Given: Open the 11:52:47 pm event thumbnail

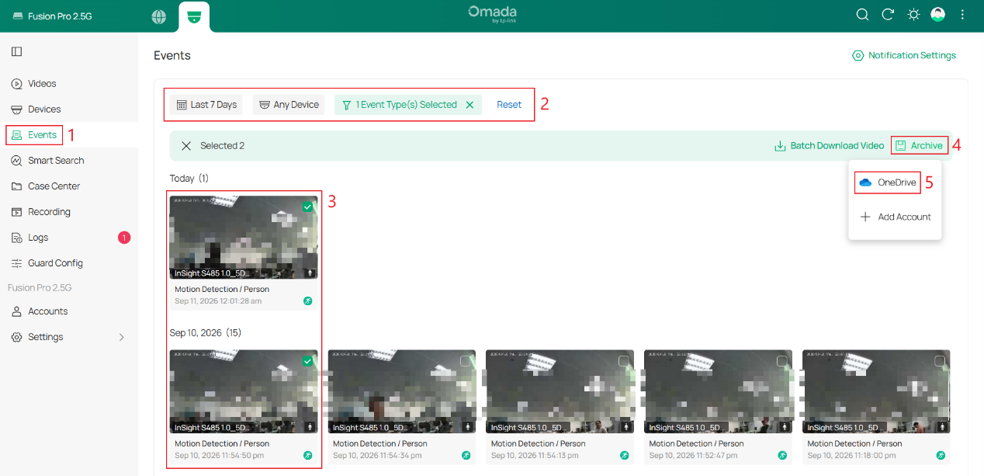Looking at the screenshot, I should pos(719,391).
